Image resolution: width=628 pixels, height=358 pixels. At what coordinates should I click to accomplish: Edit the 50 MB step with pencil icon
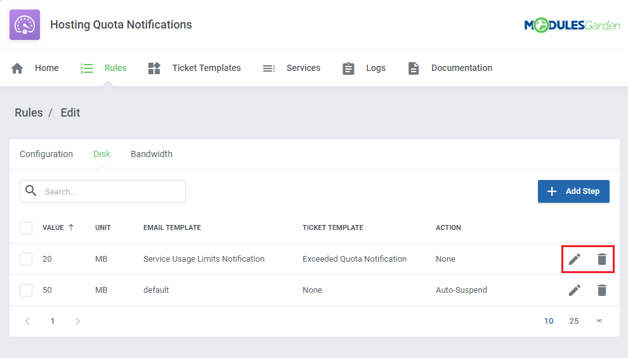click(x=575, y=290)
